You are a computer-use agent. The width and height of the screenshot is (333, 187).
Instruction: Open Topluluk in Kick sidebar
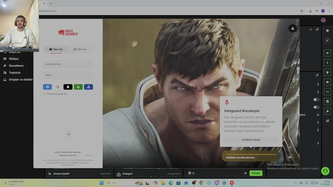tap(15, 73)
